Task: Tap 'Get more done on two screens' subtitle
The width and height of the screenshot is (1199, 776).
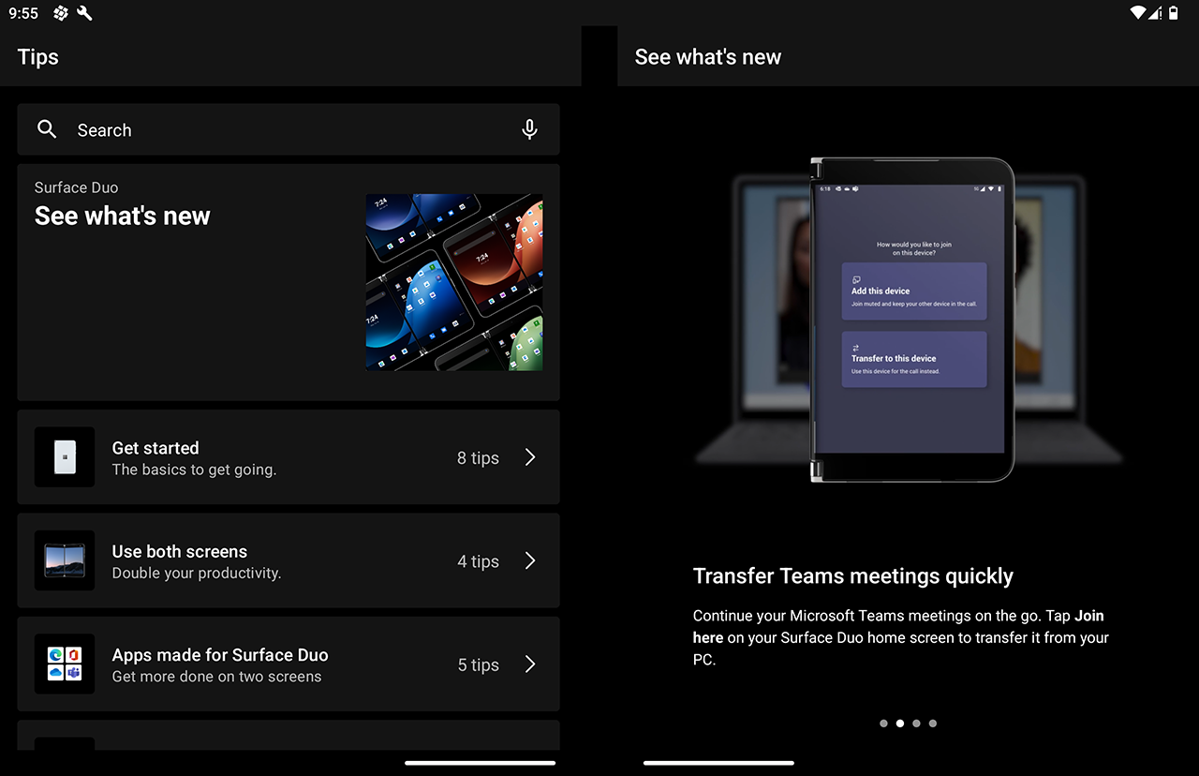Action: coord(216,676)
